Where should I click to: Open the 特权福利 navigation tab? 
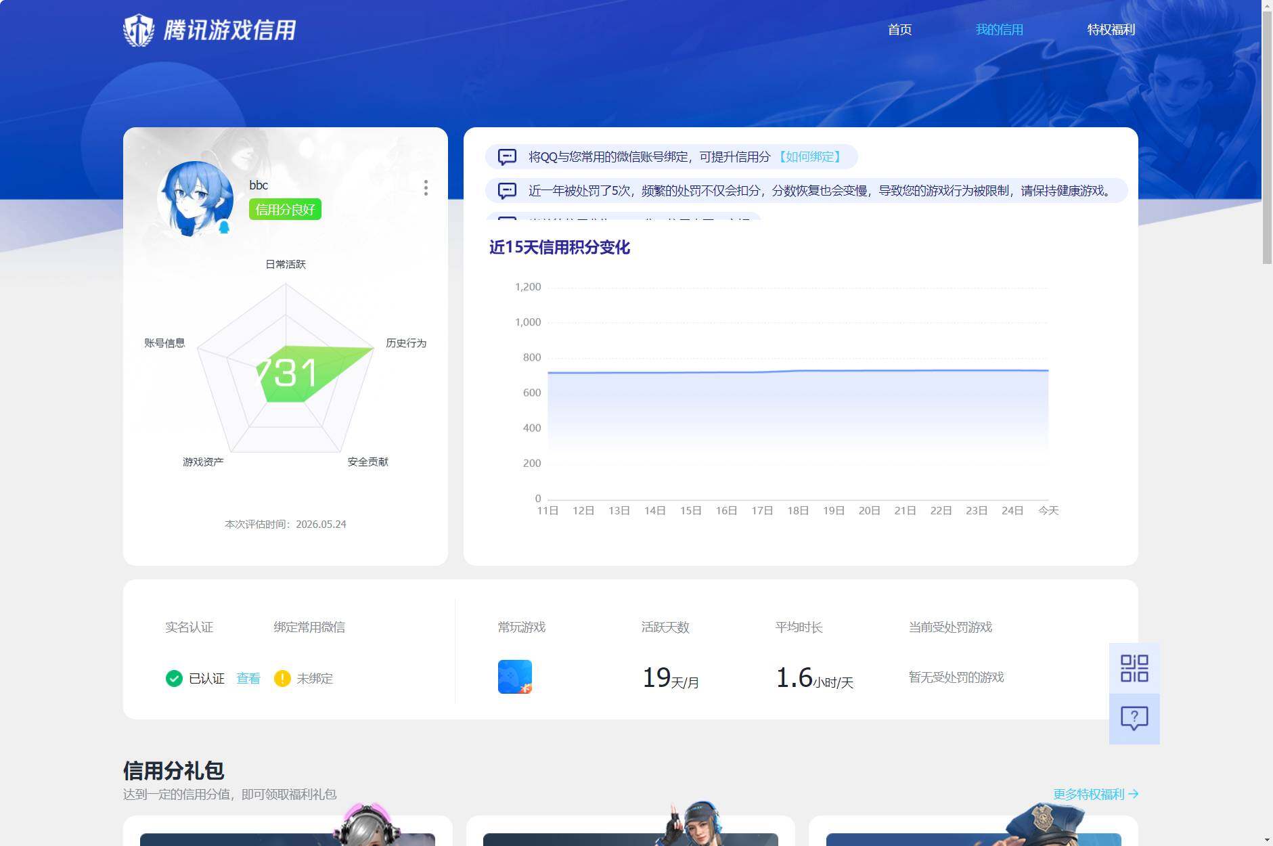tap(1111, 30)
